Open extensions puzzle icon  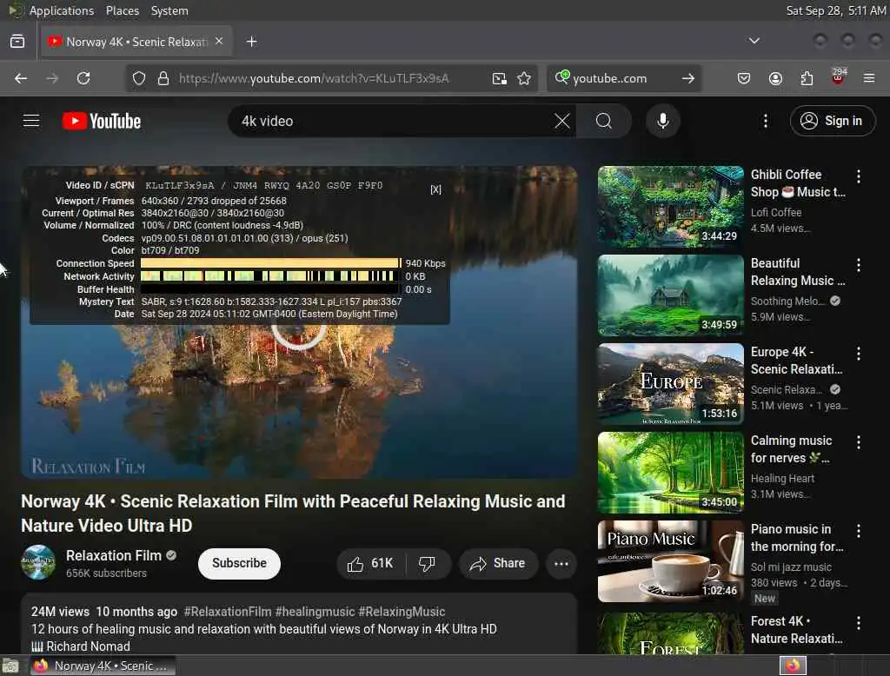click(807, 78)
